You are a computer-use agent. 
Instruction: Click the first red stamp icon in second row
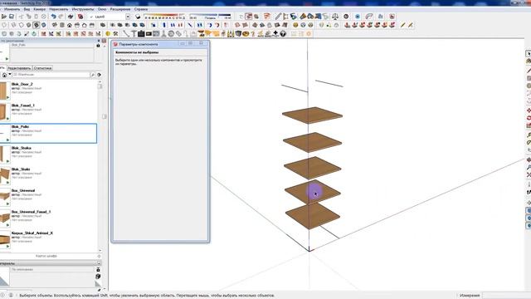(347, 25)
